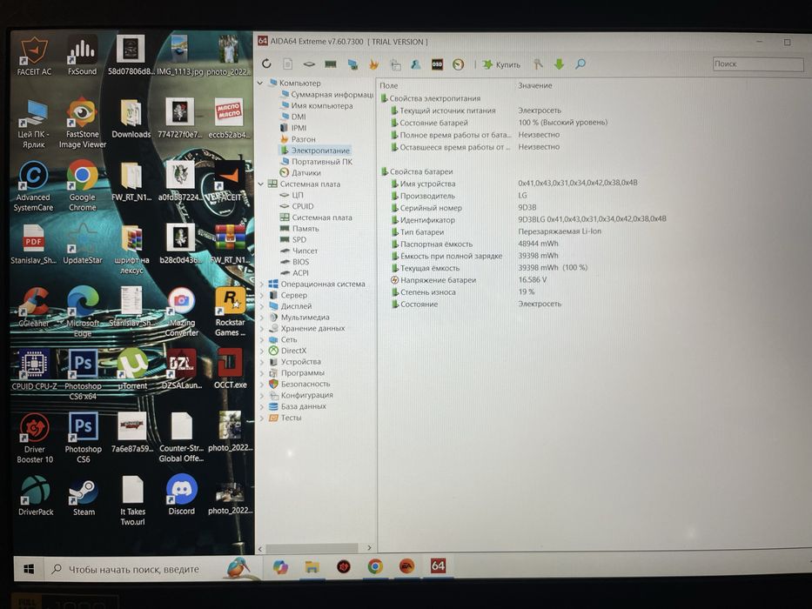Select the Паспортная ёмкость row
Viewport: 812px width, 609px height.
point(476,244)
